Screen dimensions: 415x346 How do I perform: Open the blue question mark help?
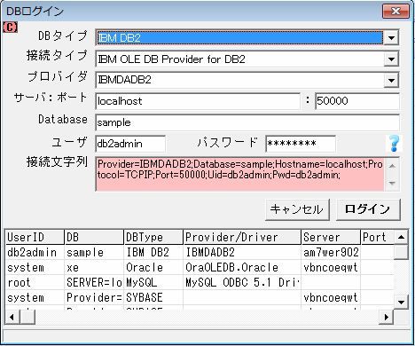[x=394, y=144]
